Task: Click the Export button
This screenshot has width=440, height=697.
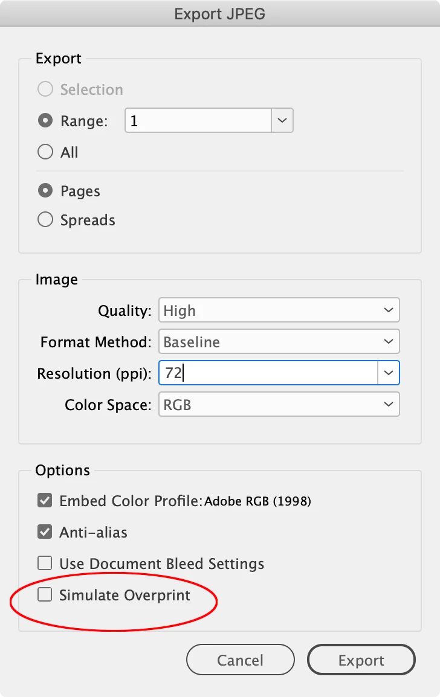Action: point(361,660)
